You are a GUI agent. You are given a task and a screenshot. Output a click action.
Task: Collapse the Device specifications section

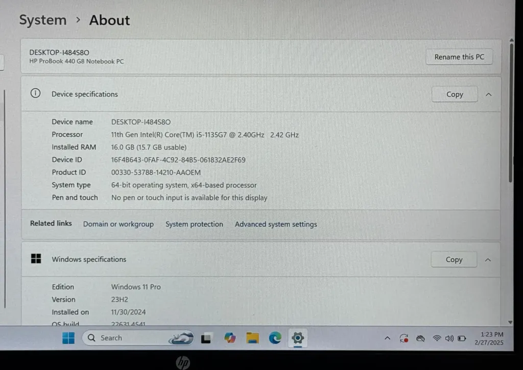[x=489, y=94]
